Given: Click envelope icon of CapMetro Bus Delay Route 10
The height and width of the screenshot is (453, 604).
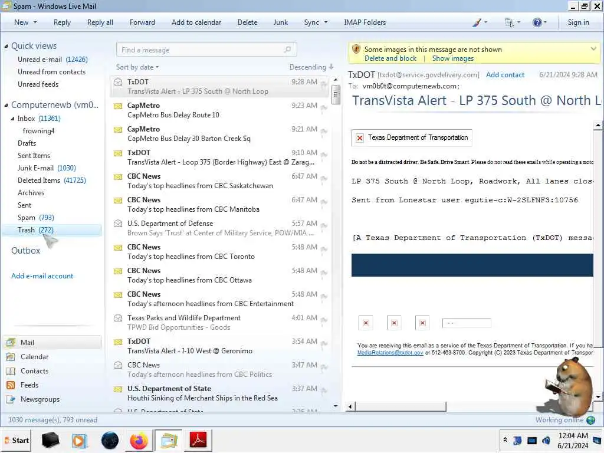Looking at the screenshot, I should tap(118, 106).
